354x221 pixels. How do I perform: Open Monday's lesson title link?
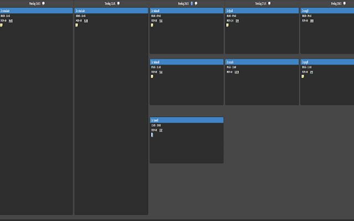(x=5, y=11)
